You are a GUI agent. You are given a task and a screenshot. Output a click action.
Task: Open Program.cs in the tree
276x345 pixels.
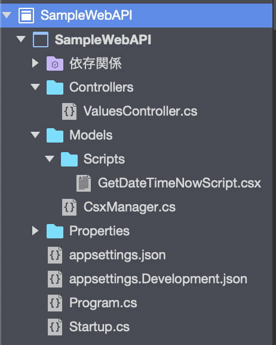[103, 302]
